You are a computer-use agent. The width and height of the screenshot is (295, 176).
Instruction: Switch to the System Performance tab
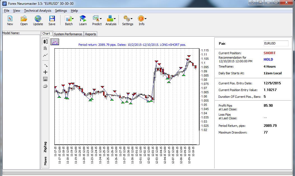pyautogui.click(x=68, y=34)
